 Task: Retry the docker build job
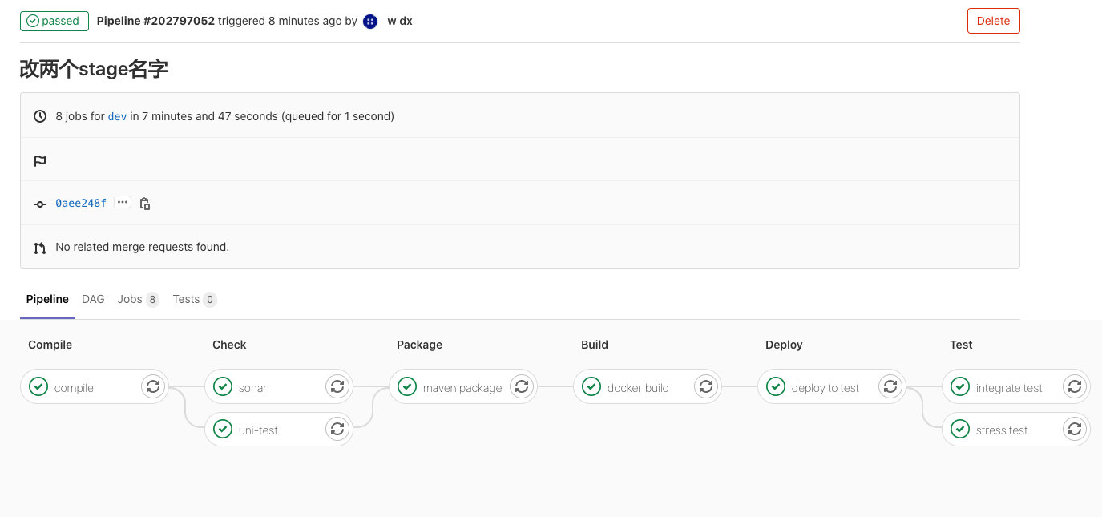point(706,386)
